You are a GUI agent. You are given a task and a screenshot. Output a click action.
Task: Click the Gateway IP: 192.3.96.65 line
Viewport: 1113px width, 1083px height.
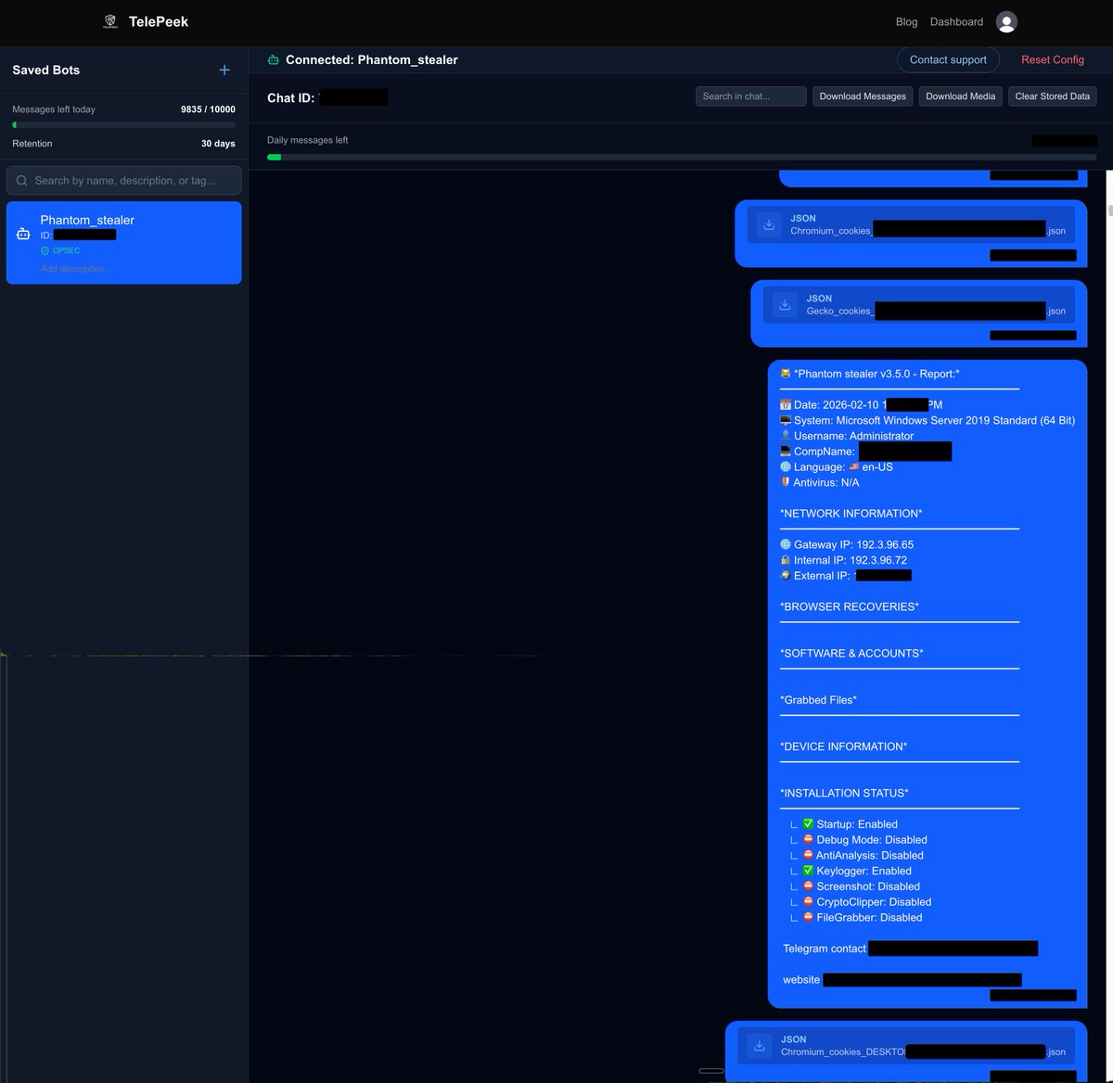[x=847, y=544]
